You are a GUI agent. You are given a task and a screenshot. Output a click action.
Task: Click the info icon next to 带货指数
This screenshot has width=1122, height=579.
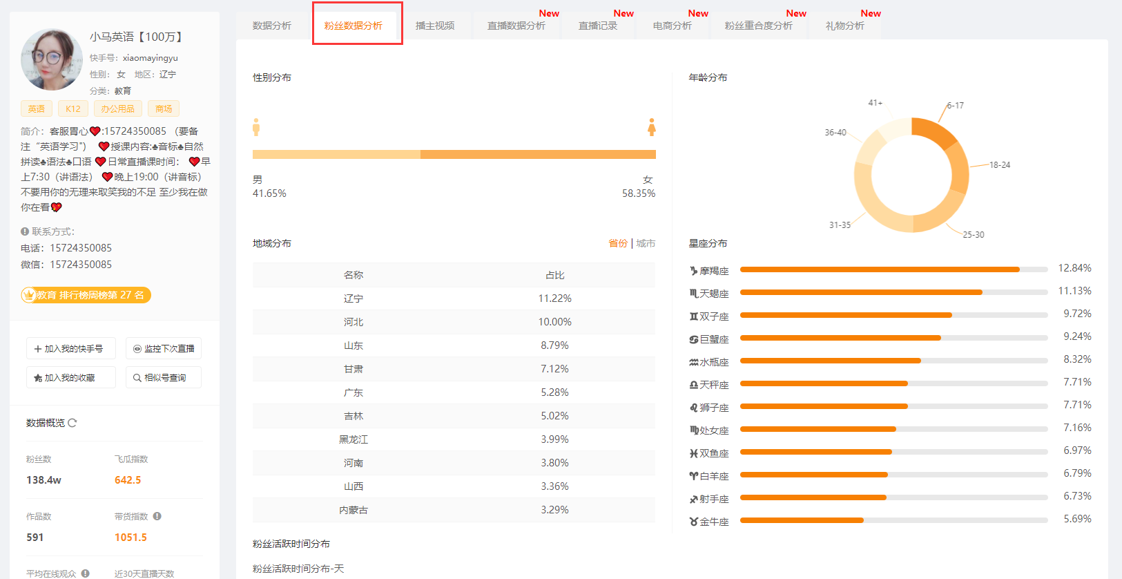157,516
